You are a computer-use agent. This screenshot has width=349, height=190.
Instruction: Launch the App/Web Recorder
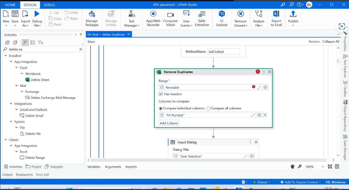pos(153,18)
